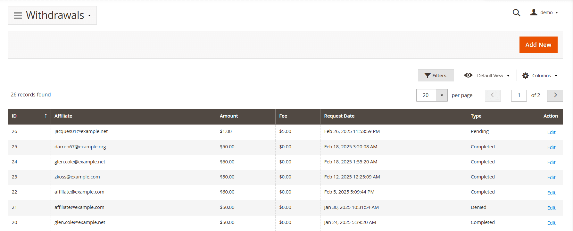
Task: Toggle sort on the ID column arrow
Action: point(46,116)
